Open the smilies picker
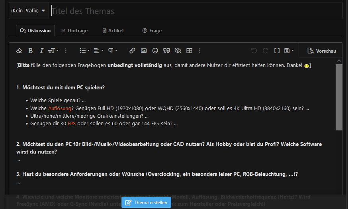Screen dimensions: 348x209 155,51
